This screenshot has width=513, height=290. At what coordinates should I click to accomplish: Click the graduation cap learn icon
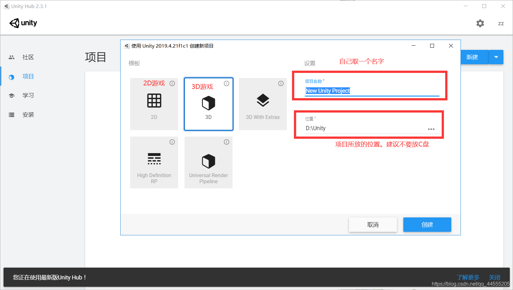[x=12, y=96]
